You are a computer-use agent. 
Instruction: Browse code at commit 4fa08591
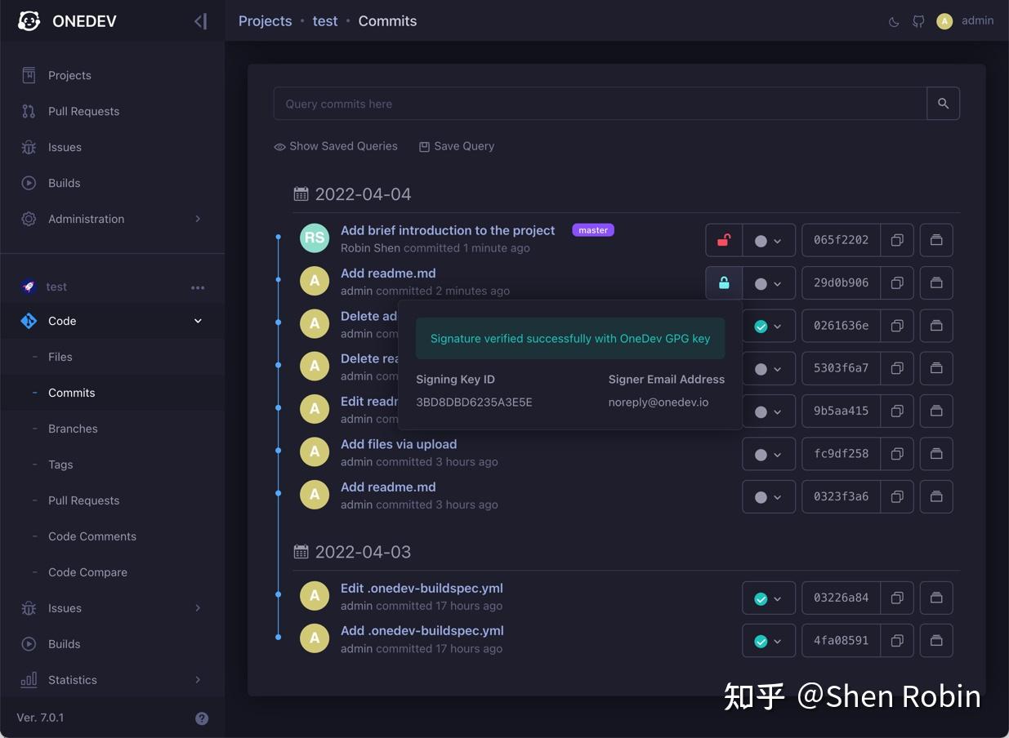pyautogui.click(x=936, y=641)
